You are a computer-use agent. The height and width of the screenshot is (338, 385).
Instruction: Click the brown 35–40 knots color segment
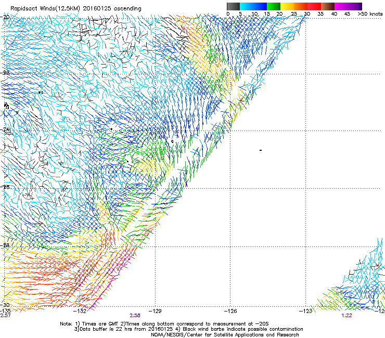tap(328, 6)
